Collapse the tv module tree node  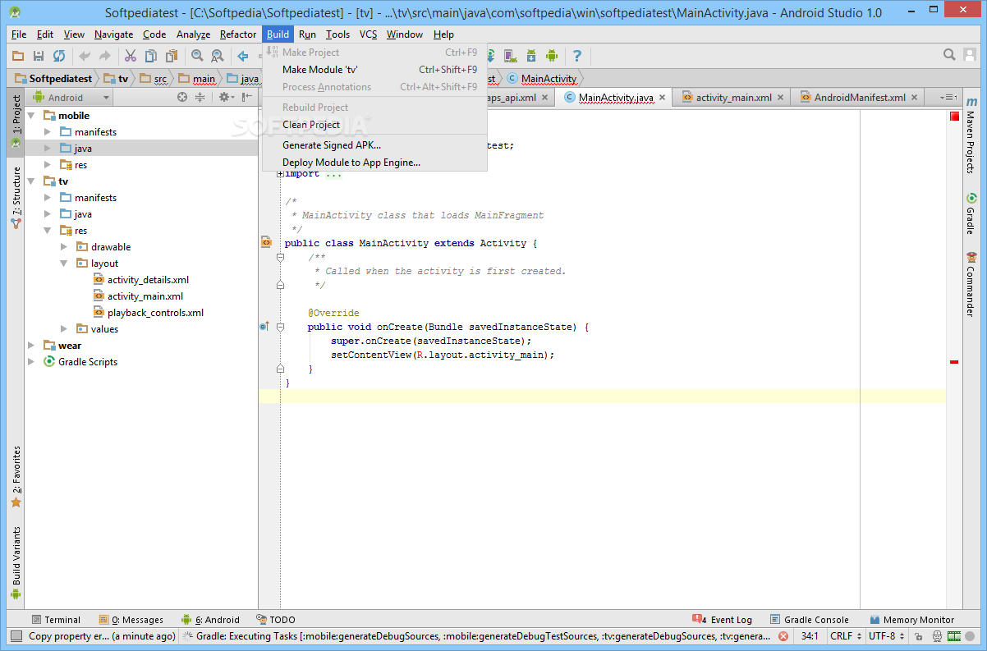(x=32, y=181)
